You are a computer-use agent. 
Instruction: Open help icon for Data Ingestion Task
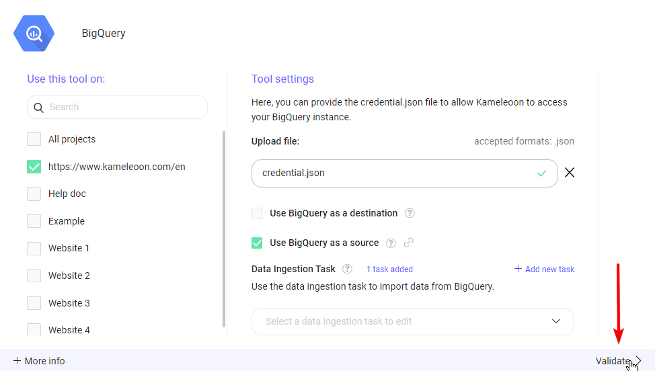coord(347,269)
